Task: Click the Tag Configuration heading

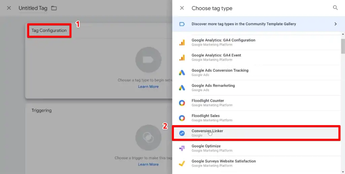Action: pyautogui.click(x=49, y=31)
